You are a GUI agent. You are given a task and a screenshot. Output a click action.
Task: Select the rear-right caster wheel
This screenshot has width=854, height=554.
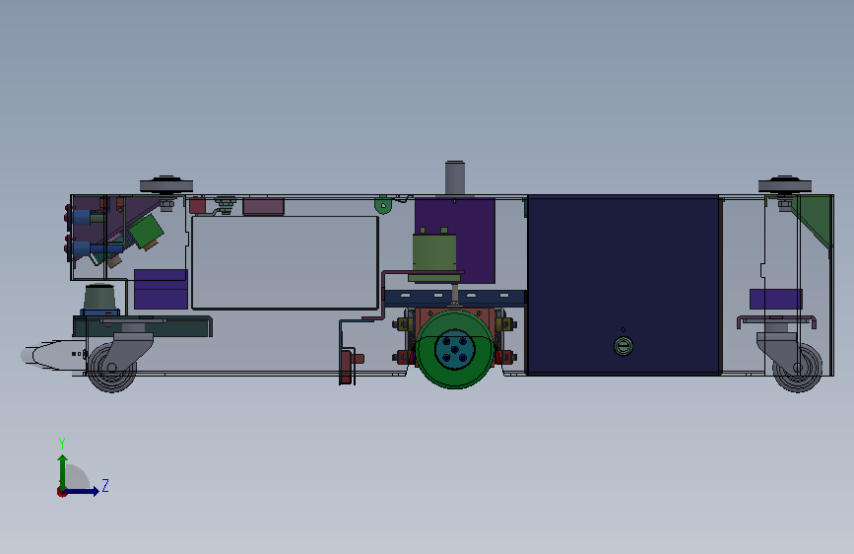point(798,368)
